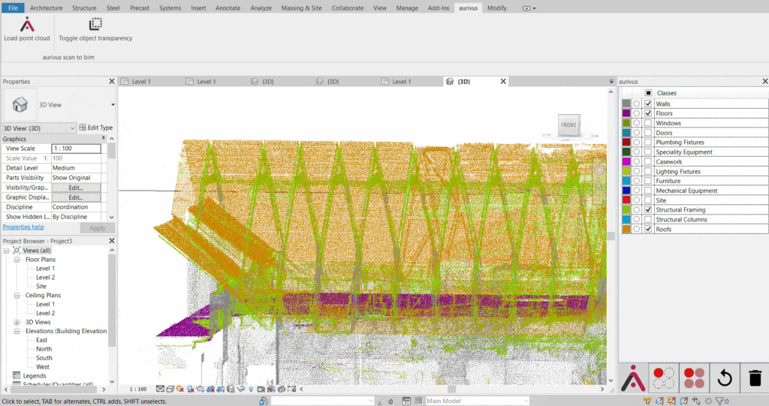Click Visibility/Graphics Edit button
Screen dimensions: 769x406
pos(76,188)
